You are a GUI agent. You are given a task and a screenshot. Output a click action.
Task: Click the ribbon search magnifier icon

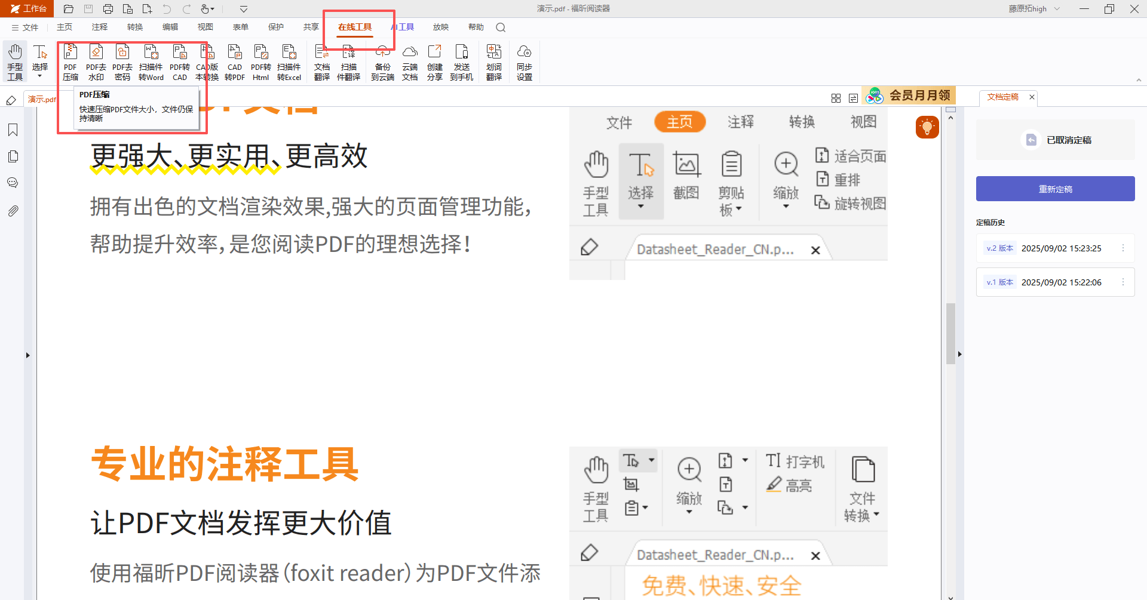point(501,27)
